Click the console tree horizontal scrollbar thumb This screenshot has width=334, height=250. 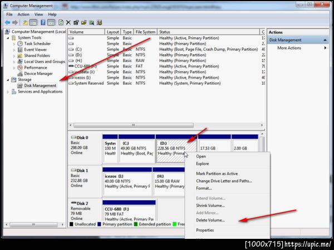click(33, 224)
